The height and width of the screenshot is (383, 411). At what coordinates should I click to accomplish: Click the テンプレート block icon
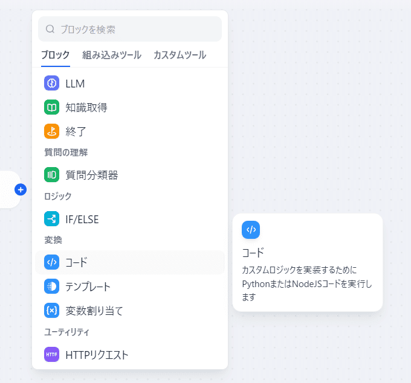click(51, 286)
